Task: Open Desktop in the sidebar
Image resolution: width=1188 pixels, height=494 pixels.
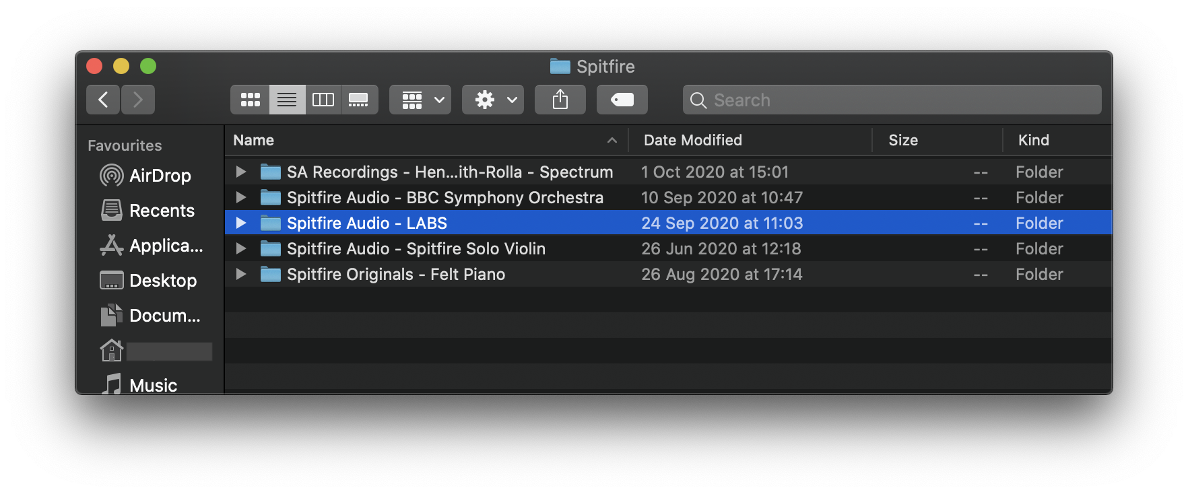Action: point(150,281)
